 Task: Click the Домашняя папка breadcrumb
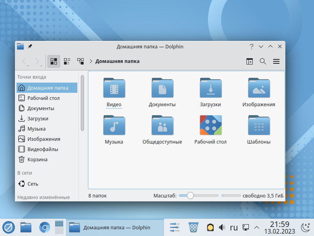pyautogui.click(x=117, y=61)
